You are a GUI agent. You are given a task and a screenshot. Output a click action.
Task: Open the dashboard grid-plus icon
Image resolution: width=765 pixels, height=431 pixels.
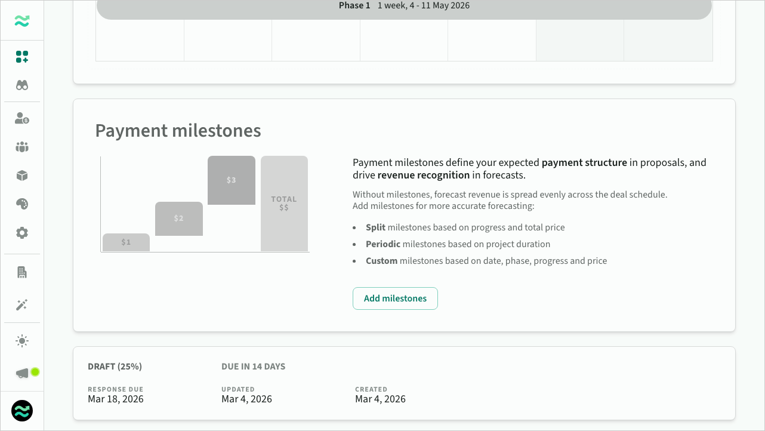(x=22, y=57)
